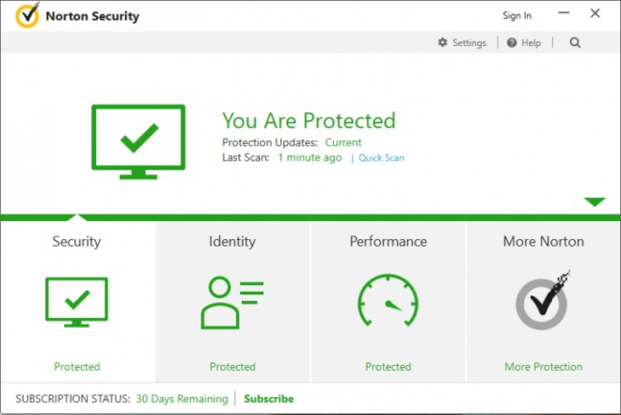Click the Performance speedometer icon
The image size is (621, 415).
click(388, 300)
